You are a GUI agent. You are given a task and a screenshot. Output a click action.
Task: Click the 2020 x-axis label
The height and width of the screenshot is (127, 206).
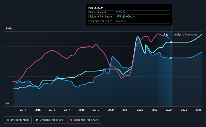(x=111, y=110)
